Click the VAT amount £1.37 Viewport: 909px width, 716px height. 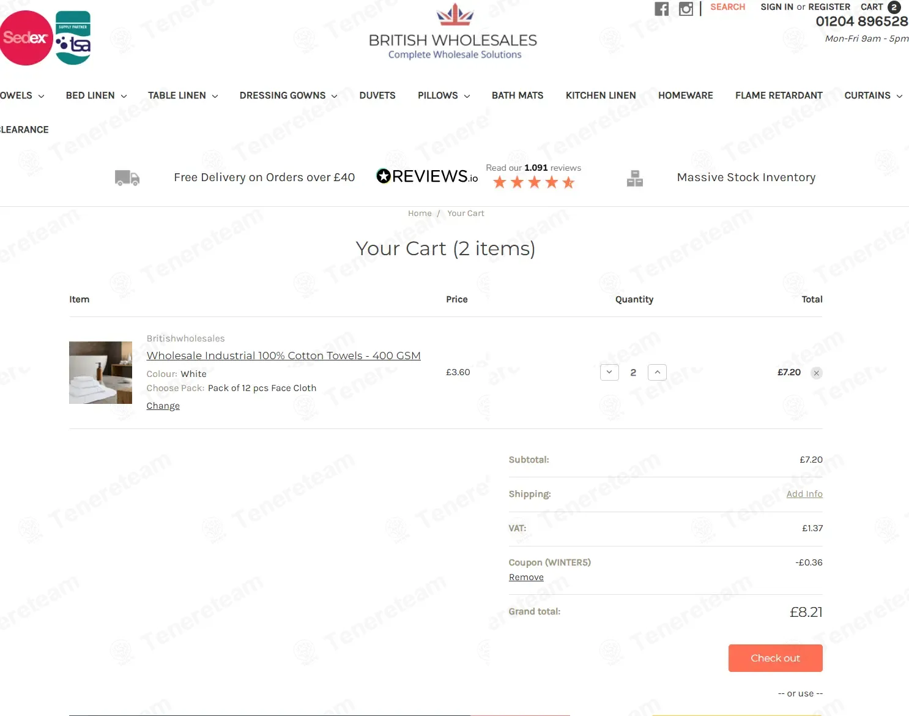tap(812, 528)
